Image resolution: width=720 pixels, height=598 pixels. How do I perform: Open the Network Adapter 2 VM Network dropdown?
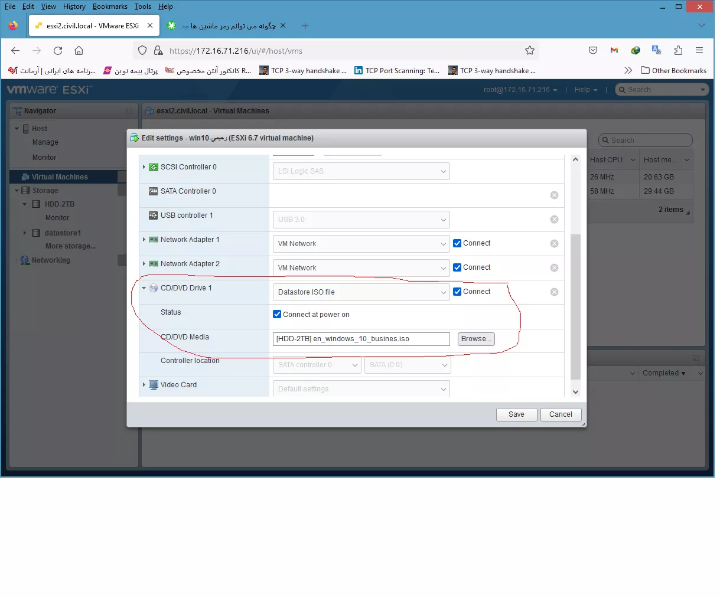tap(361, 268)
